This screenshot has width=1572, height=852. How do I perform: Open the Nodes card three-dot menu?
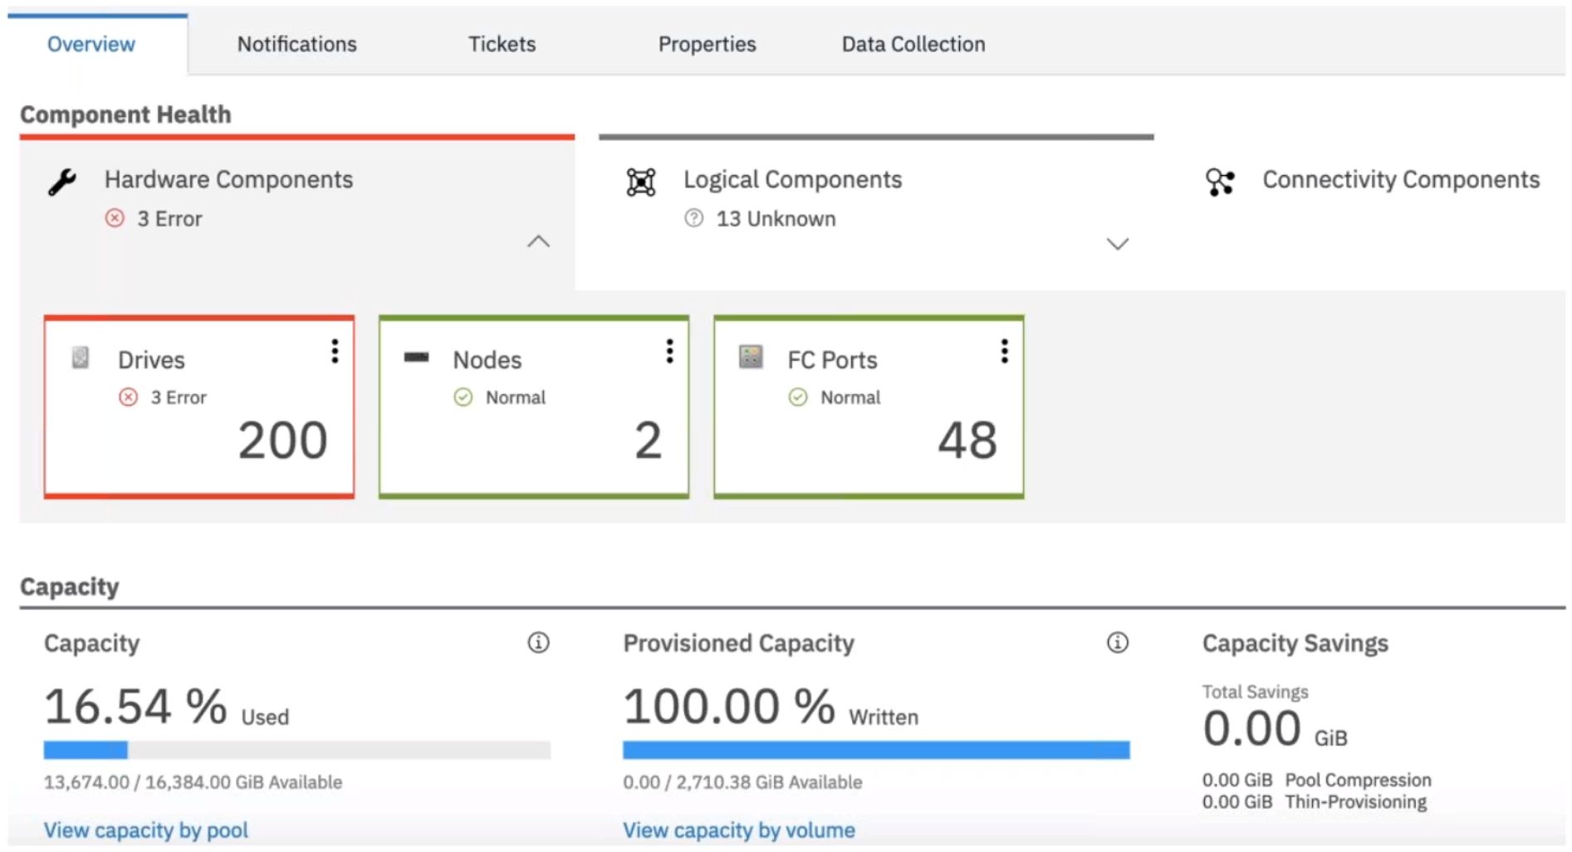(x=669, y=351)
